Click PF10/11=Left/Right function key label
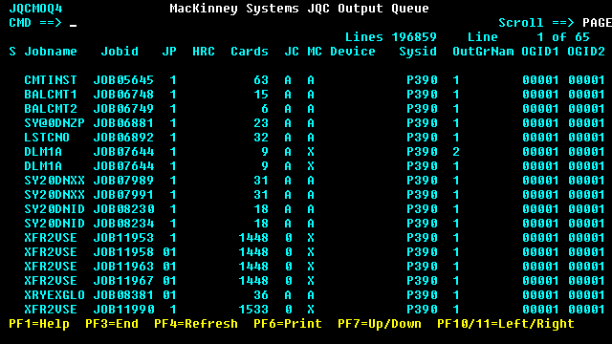The image size is (612, 344). click(506, 324)
